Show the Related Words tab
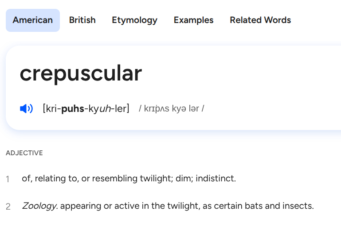Screen dimensions: 341x230 [x=260, y=20]
